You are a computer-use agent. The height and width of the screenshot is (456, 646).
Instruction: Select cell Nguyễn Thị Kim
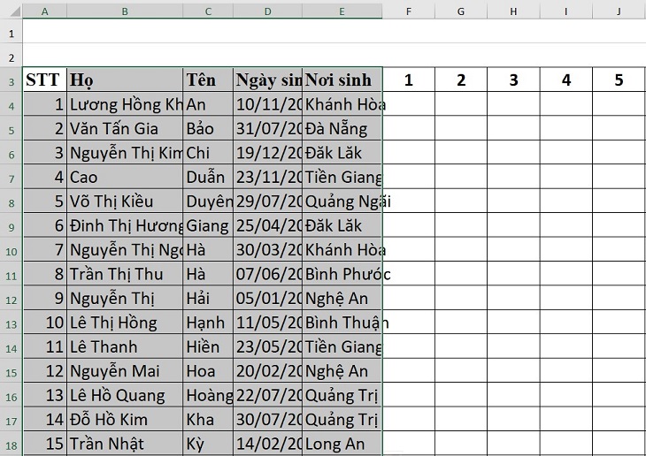click(125, 153)
